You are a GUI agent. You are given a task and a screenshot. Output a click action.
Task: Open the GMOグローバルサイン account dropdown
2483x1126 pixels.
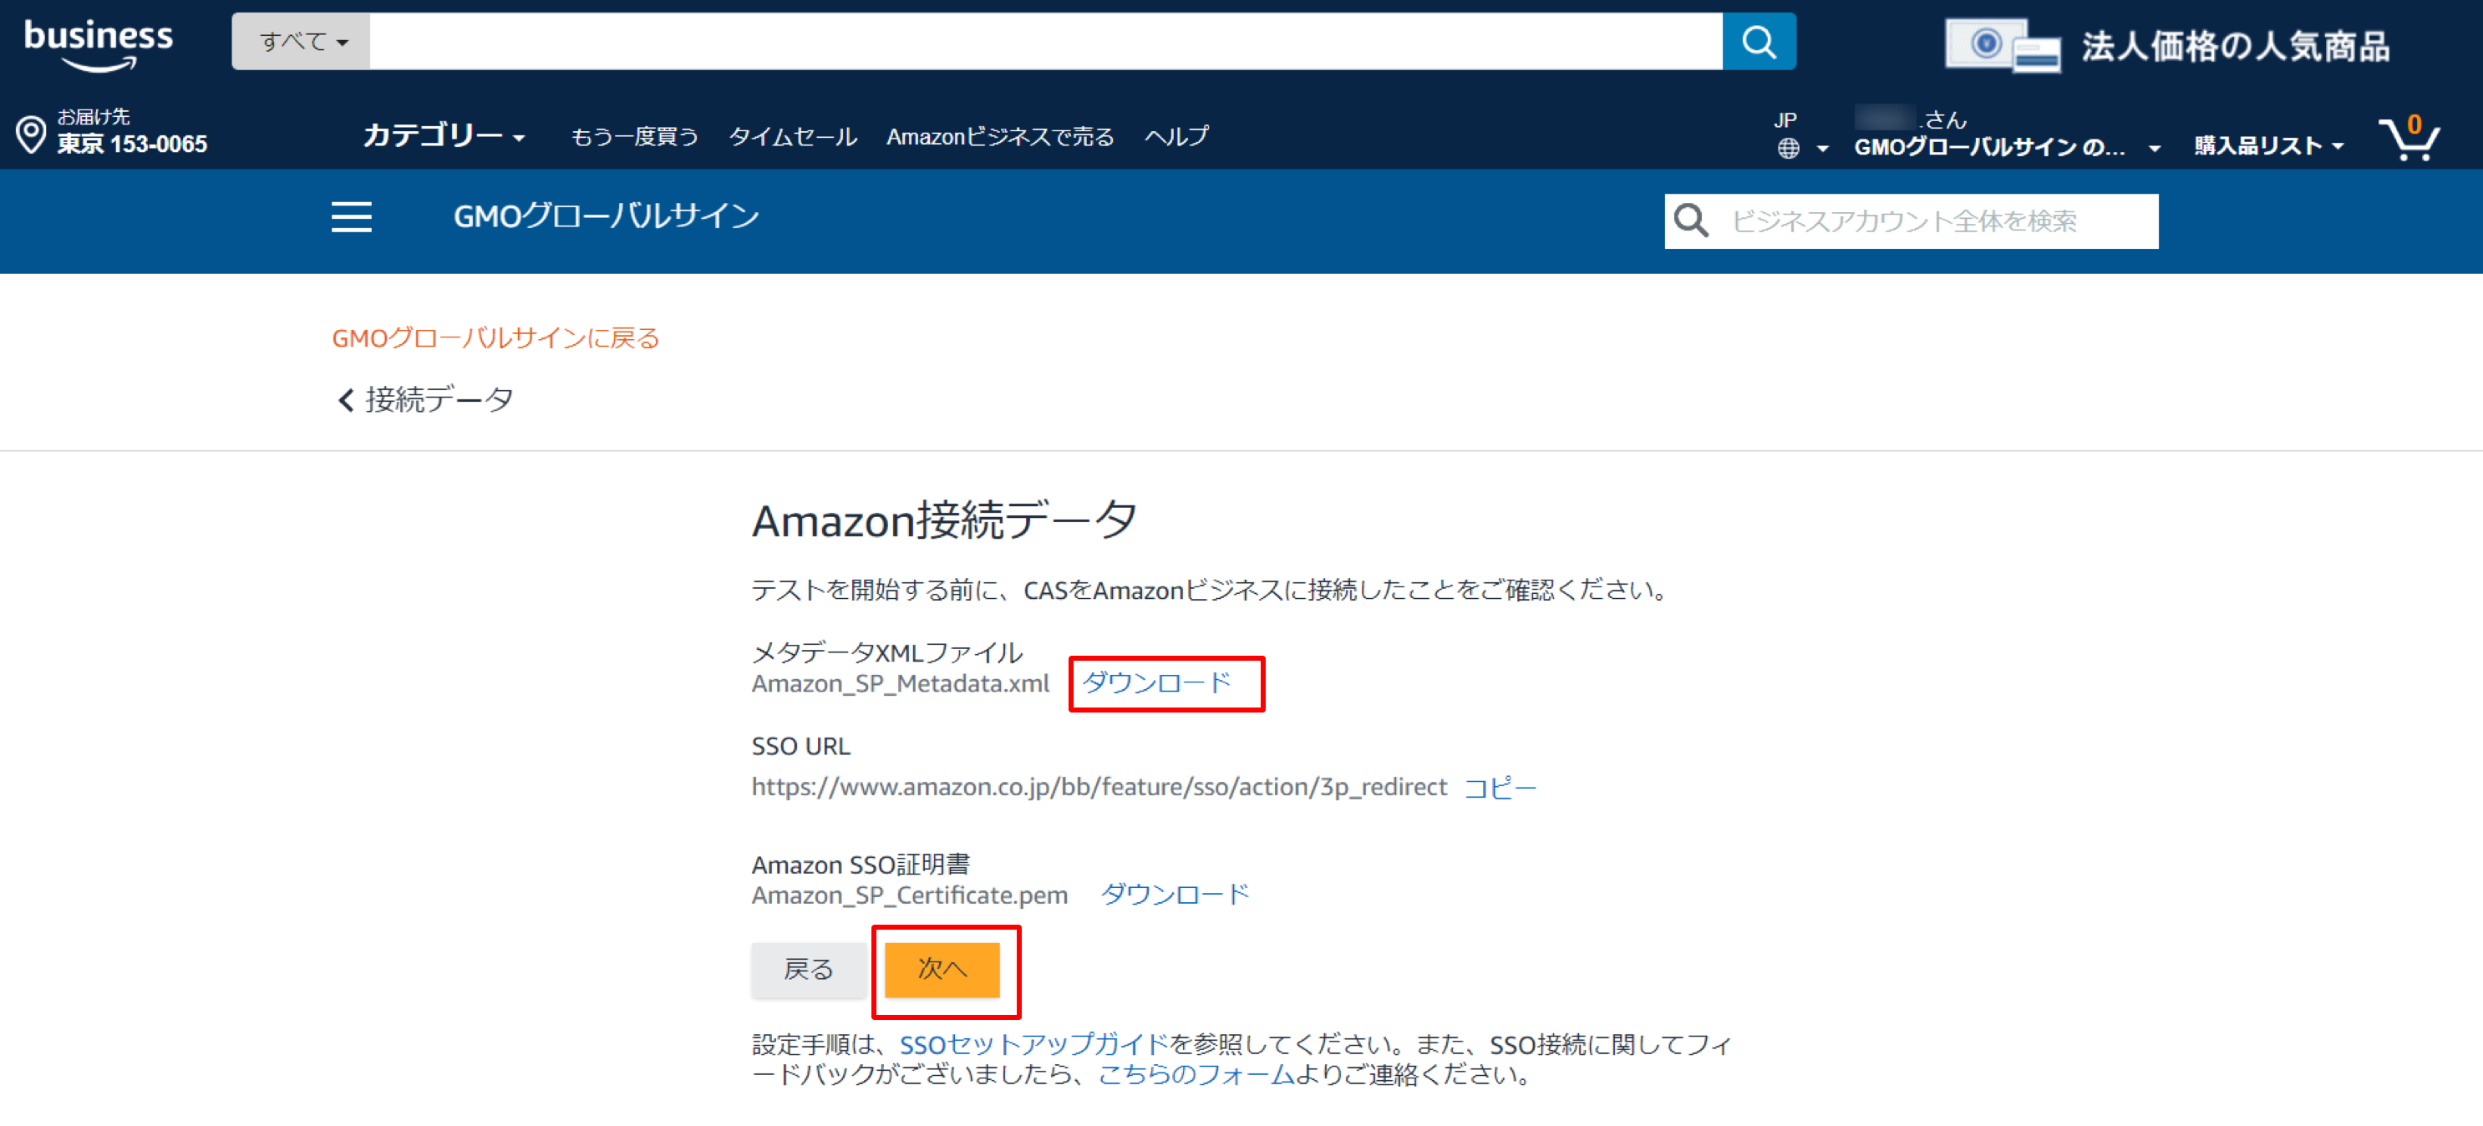(x=2006, y=146)
